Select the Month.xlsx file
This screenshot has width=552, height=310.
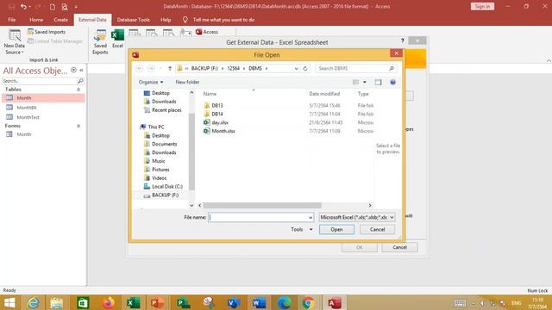[223, 131]
